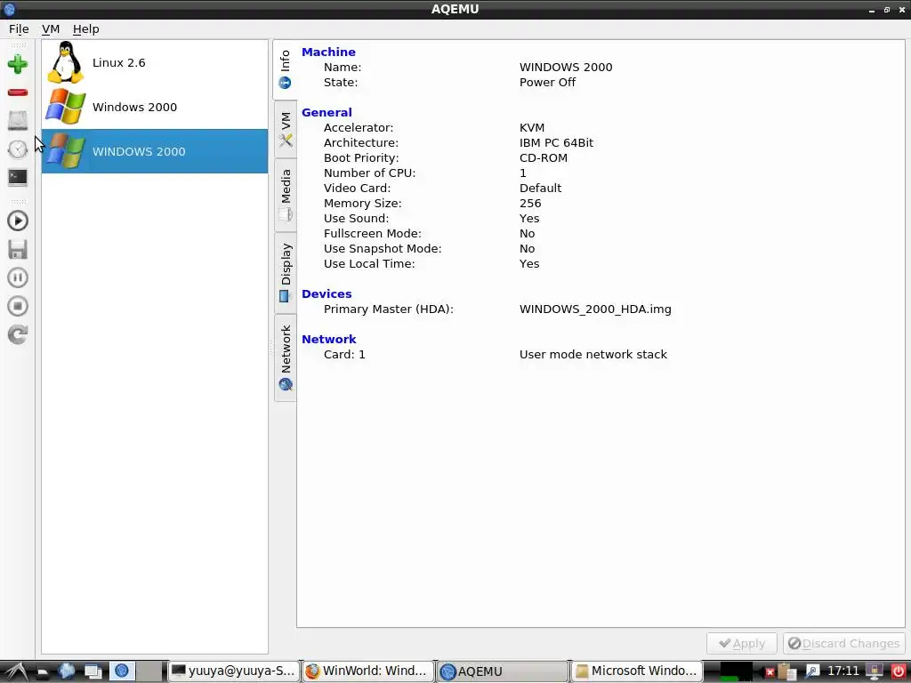Switch to the Info tab
The image size is (911, 683).
pos(286,69)
